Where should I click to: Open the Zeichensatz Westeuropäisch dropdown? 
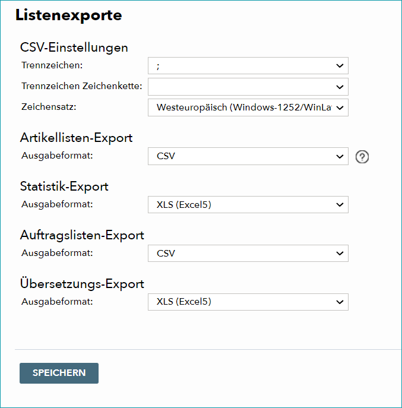pyautogui.click(x=248, y=107)
